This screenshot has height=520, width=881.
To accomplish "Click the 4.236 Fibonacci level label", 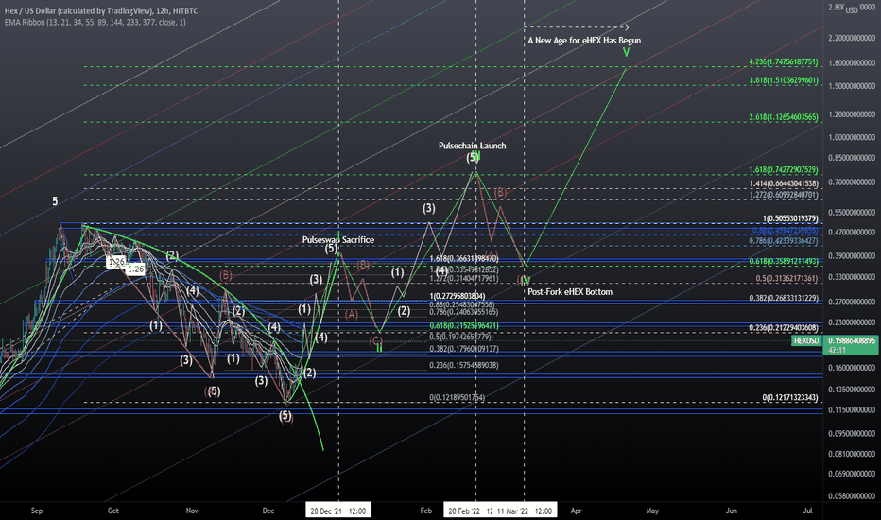I will [784, 61].
